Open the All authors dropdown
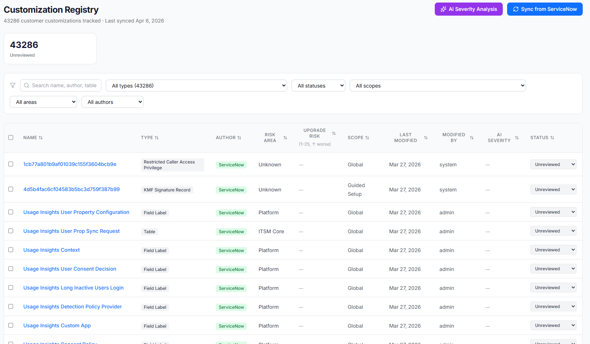Image resolution: width=590 pixels, height=344 pixels. [x=112, y=102]
